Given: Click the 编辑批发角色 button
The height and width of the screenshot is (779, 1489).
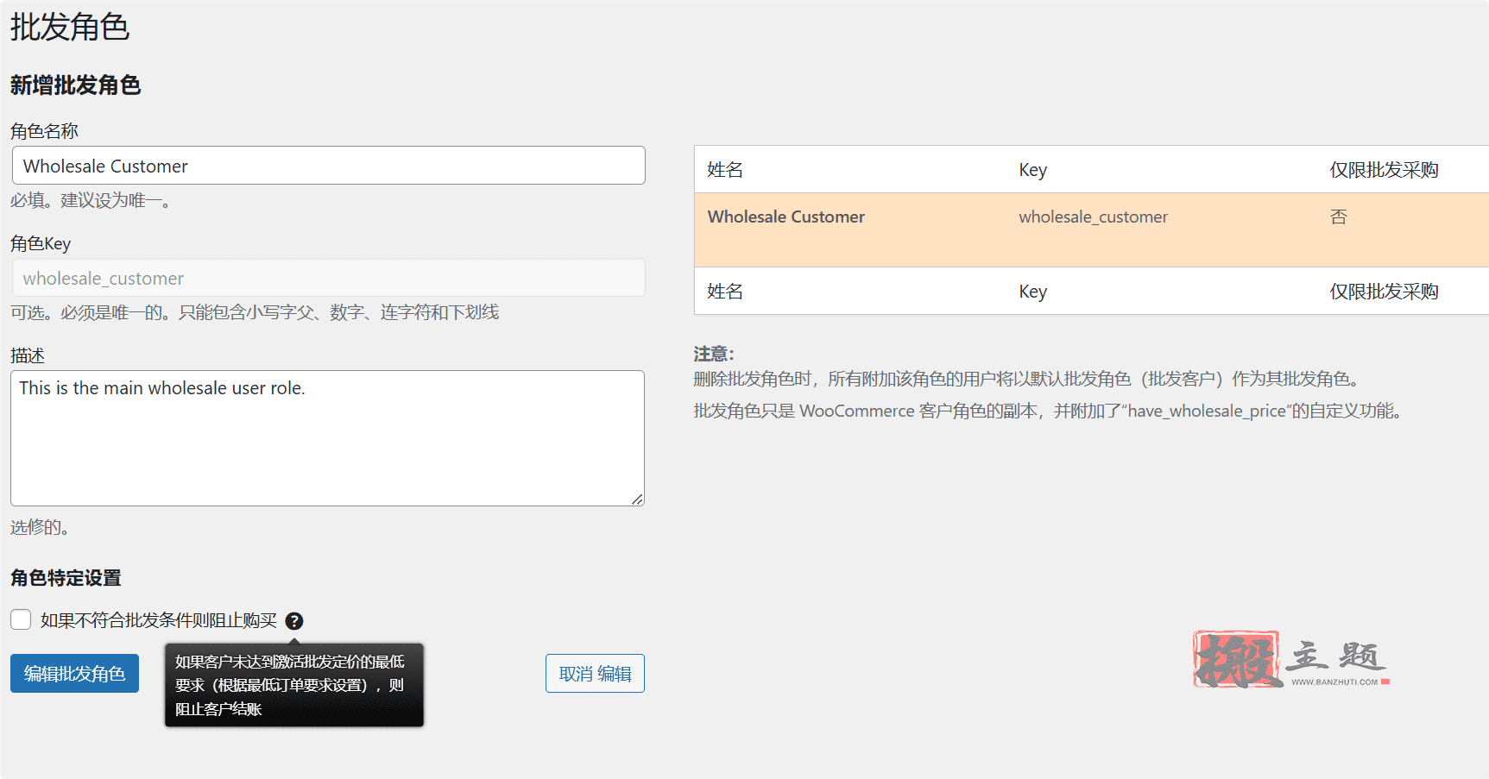Looking at the screenshot, I should coord(74,673).
